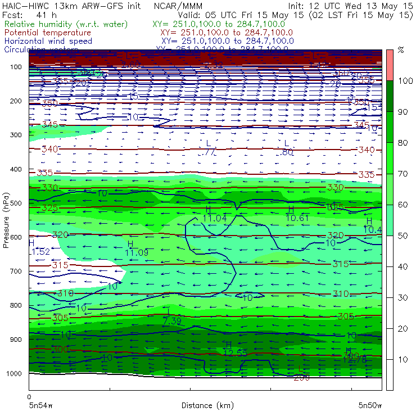Click the "70" colorbar tick label
Screen dimensions: 416x416
coord(403,174)
